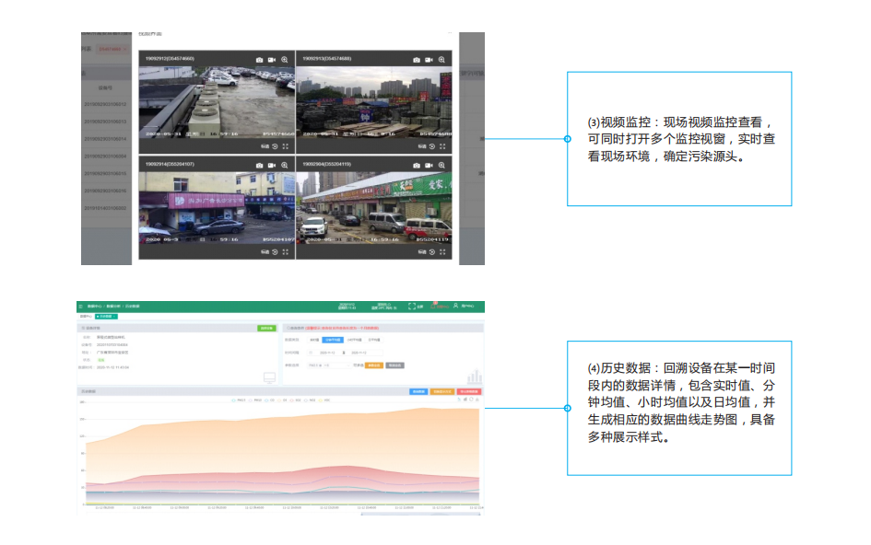
Task: Refresh the camera 19092904 video stream
Action: click(x=432, y=252)
